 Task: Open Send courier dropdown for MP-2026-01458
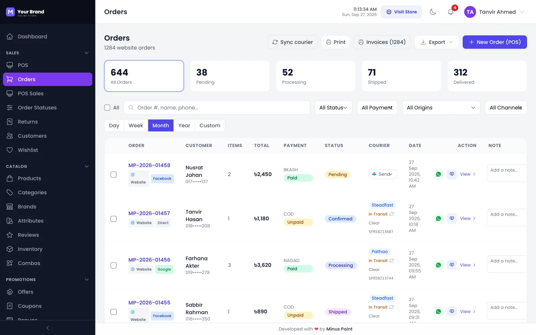click(383, 174)
